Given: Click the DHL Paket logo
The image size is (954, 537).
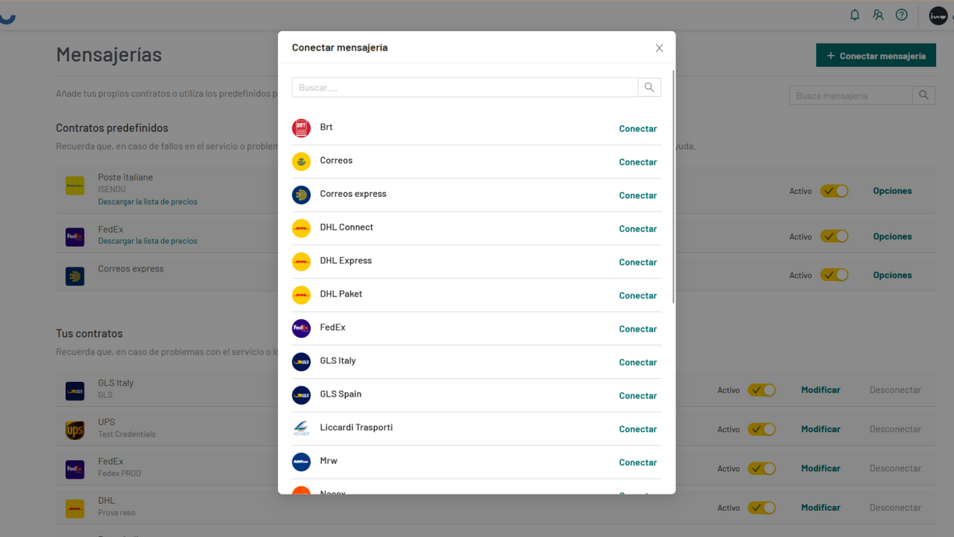Looking at the screenshot, I should pos(301,295).
